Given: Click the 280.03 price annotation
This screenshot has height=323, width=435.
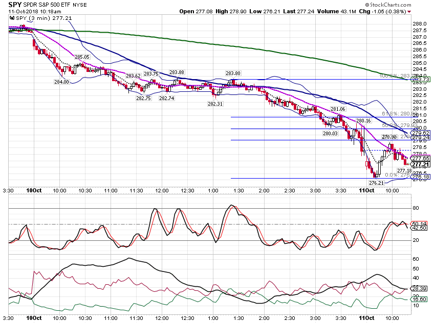Looking at the screenshot, I should [x=331, y=134].
